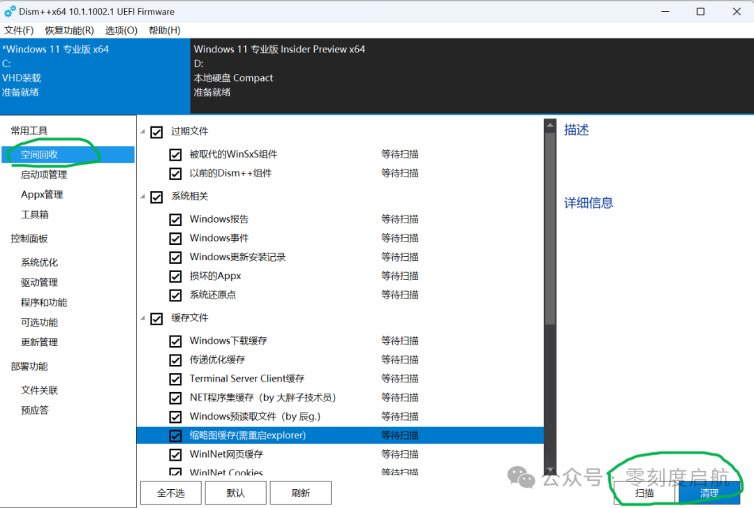Select the Windows 11 专业版 x64 C: image tile

click(95, 76)
